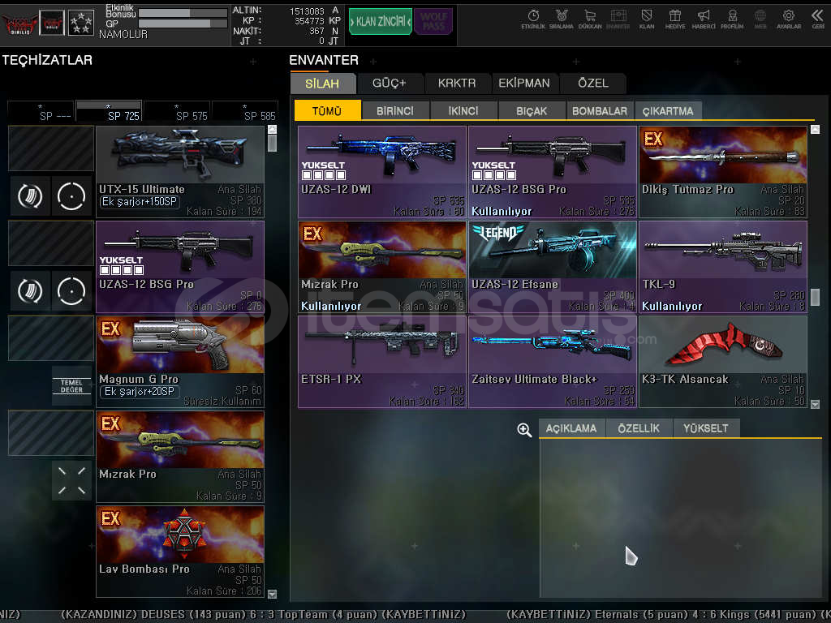Select TKL-9 sniper rifle
Viewport: 831px width, 623px height.
point(723,267)
